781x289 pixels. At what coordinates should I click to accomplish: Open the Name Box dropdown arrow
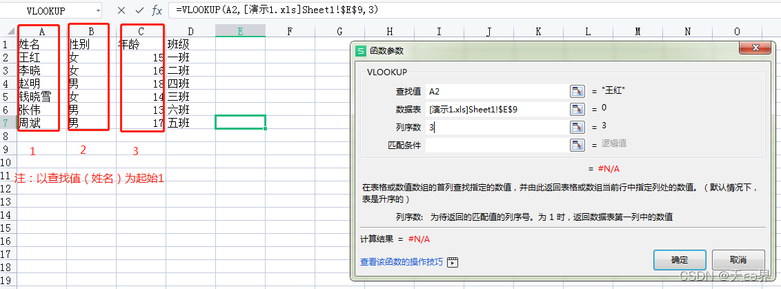[97, 10]
